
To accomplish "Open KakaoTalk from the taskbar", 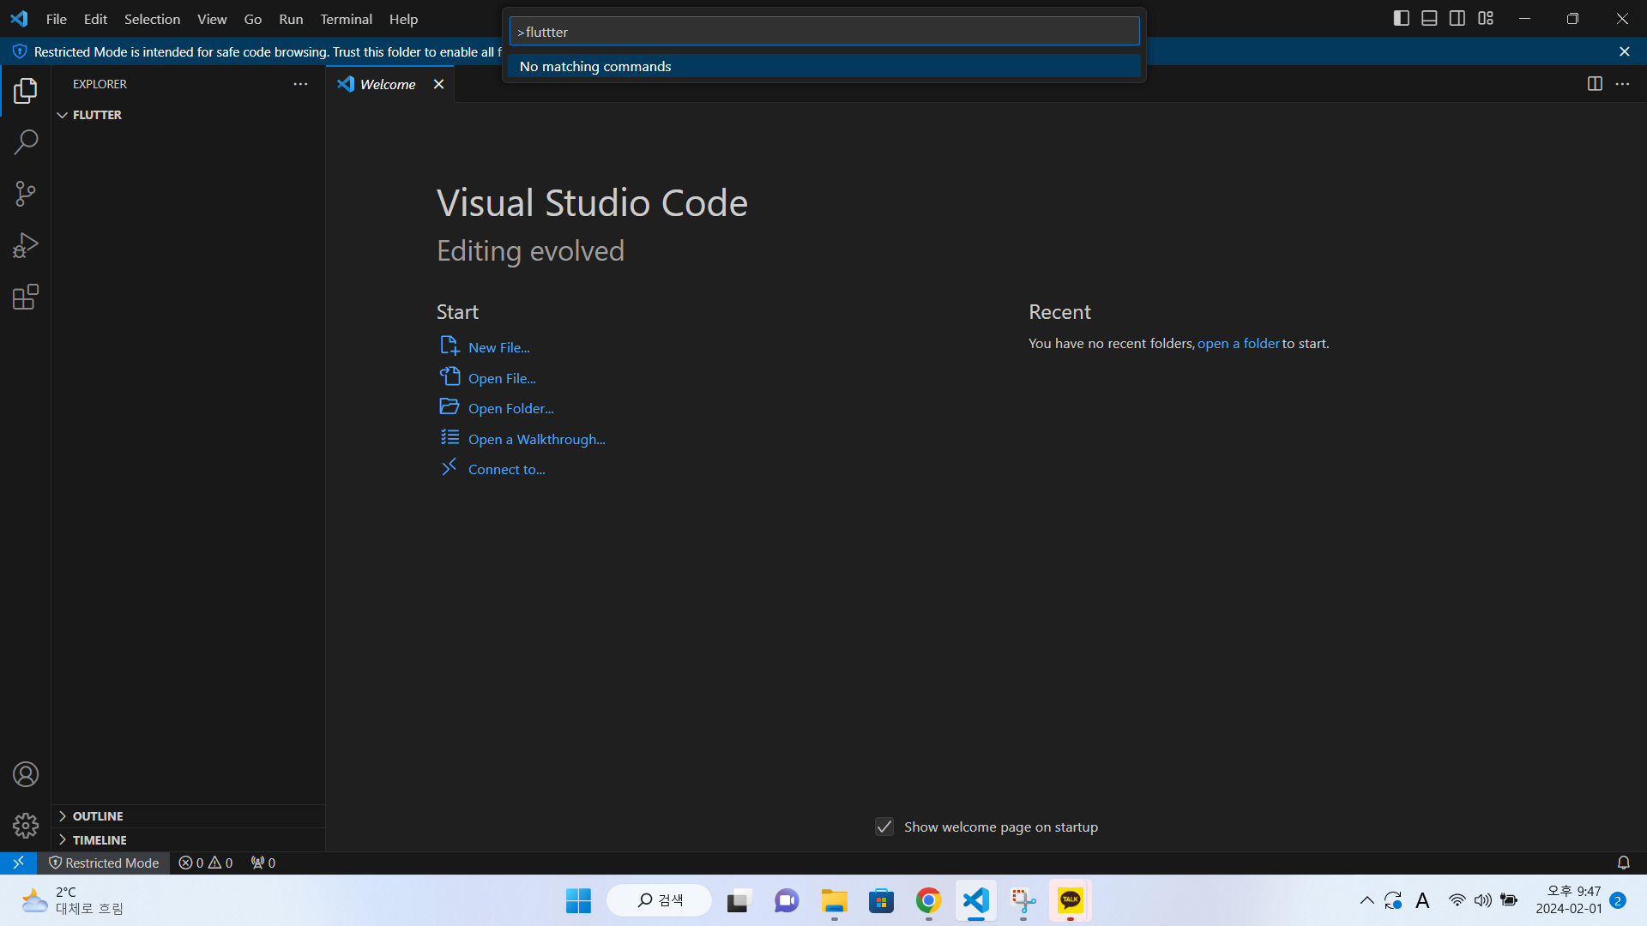I will tap(1070, 900).
